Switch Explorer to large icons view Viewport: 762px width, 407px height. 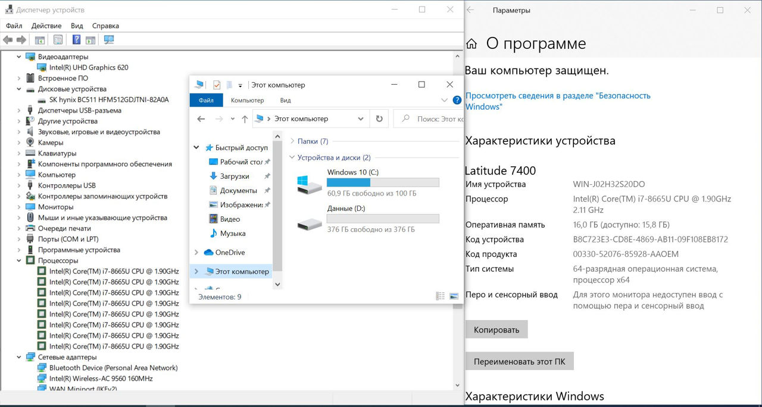(454, 296)
